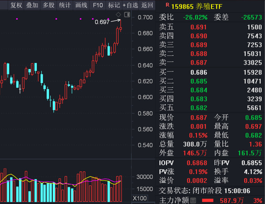Viewport: 265px width, 204px height.
Task: Click 现价 value 0.687
Action: [199, 118]
